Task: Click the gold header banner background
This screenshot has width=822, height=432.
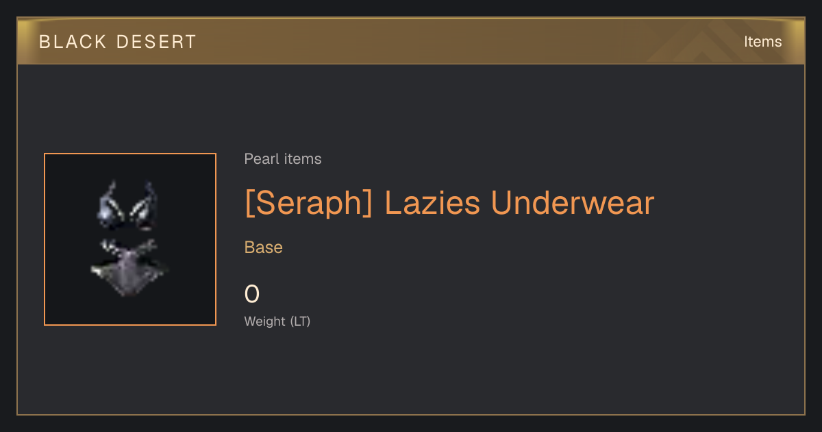Action: tap(411, 42)
